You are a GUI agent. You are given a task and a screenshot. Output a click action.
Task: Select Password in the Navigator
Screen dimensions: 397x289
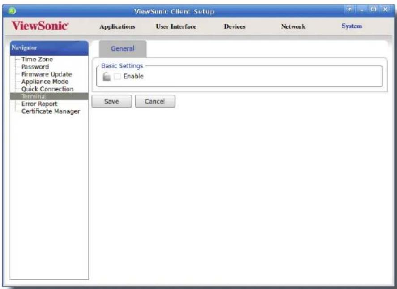click(35, 67)
